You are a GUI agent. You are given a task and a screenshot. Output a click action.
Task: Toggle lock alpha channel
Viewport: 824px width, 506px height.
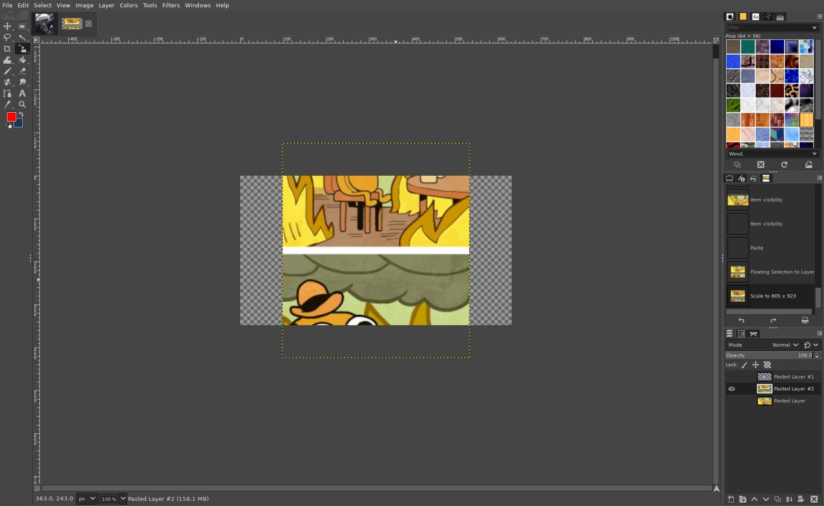point(767,365)
